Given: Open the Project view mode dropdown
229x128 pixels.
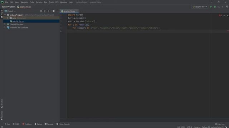Looking at the screenshot, I should [10, 11].
